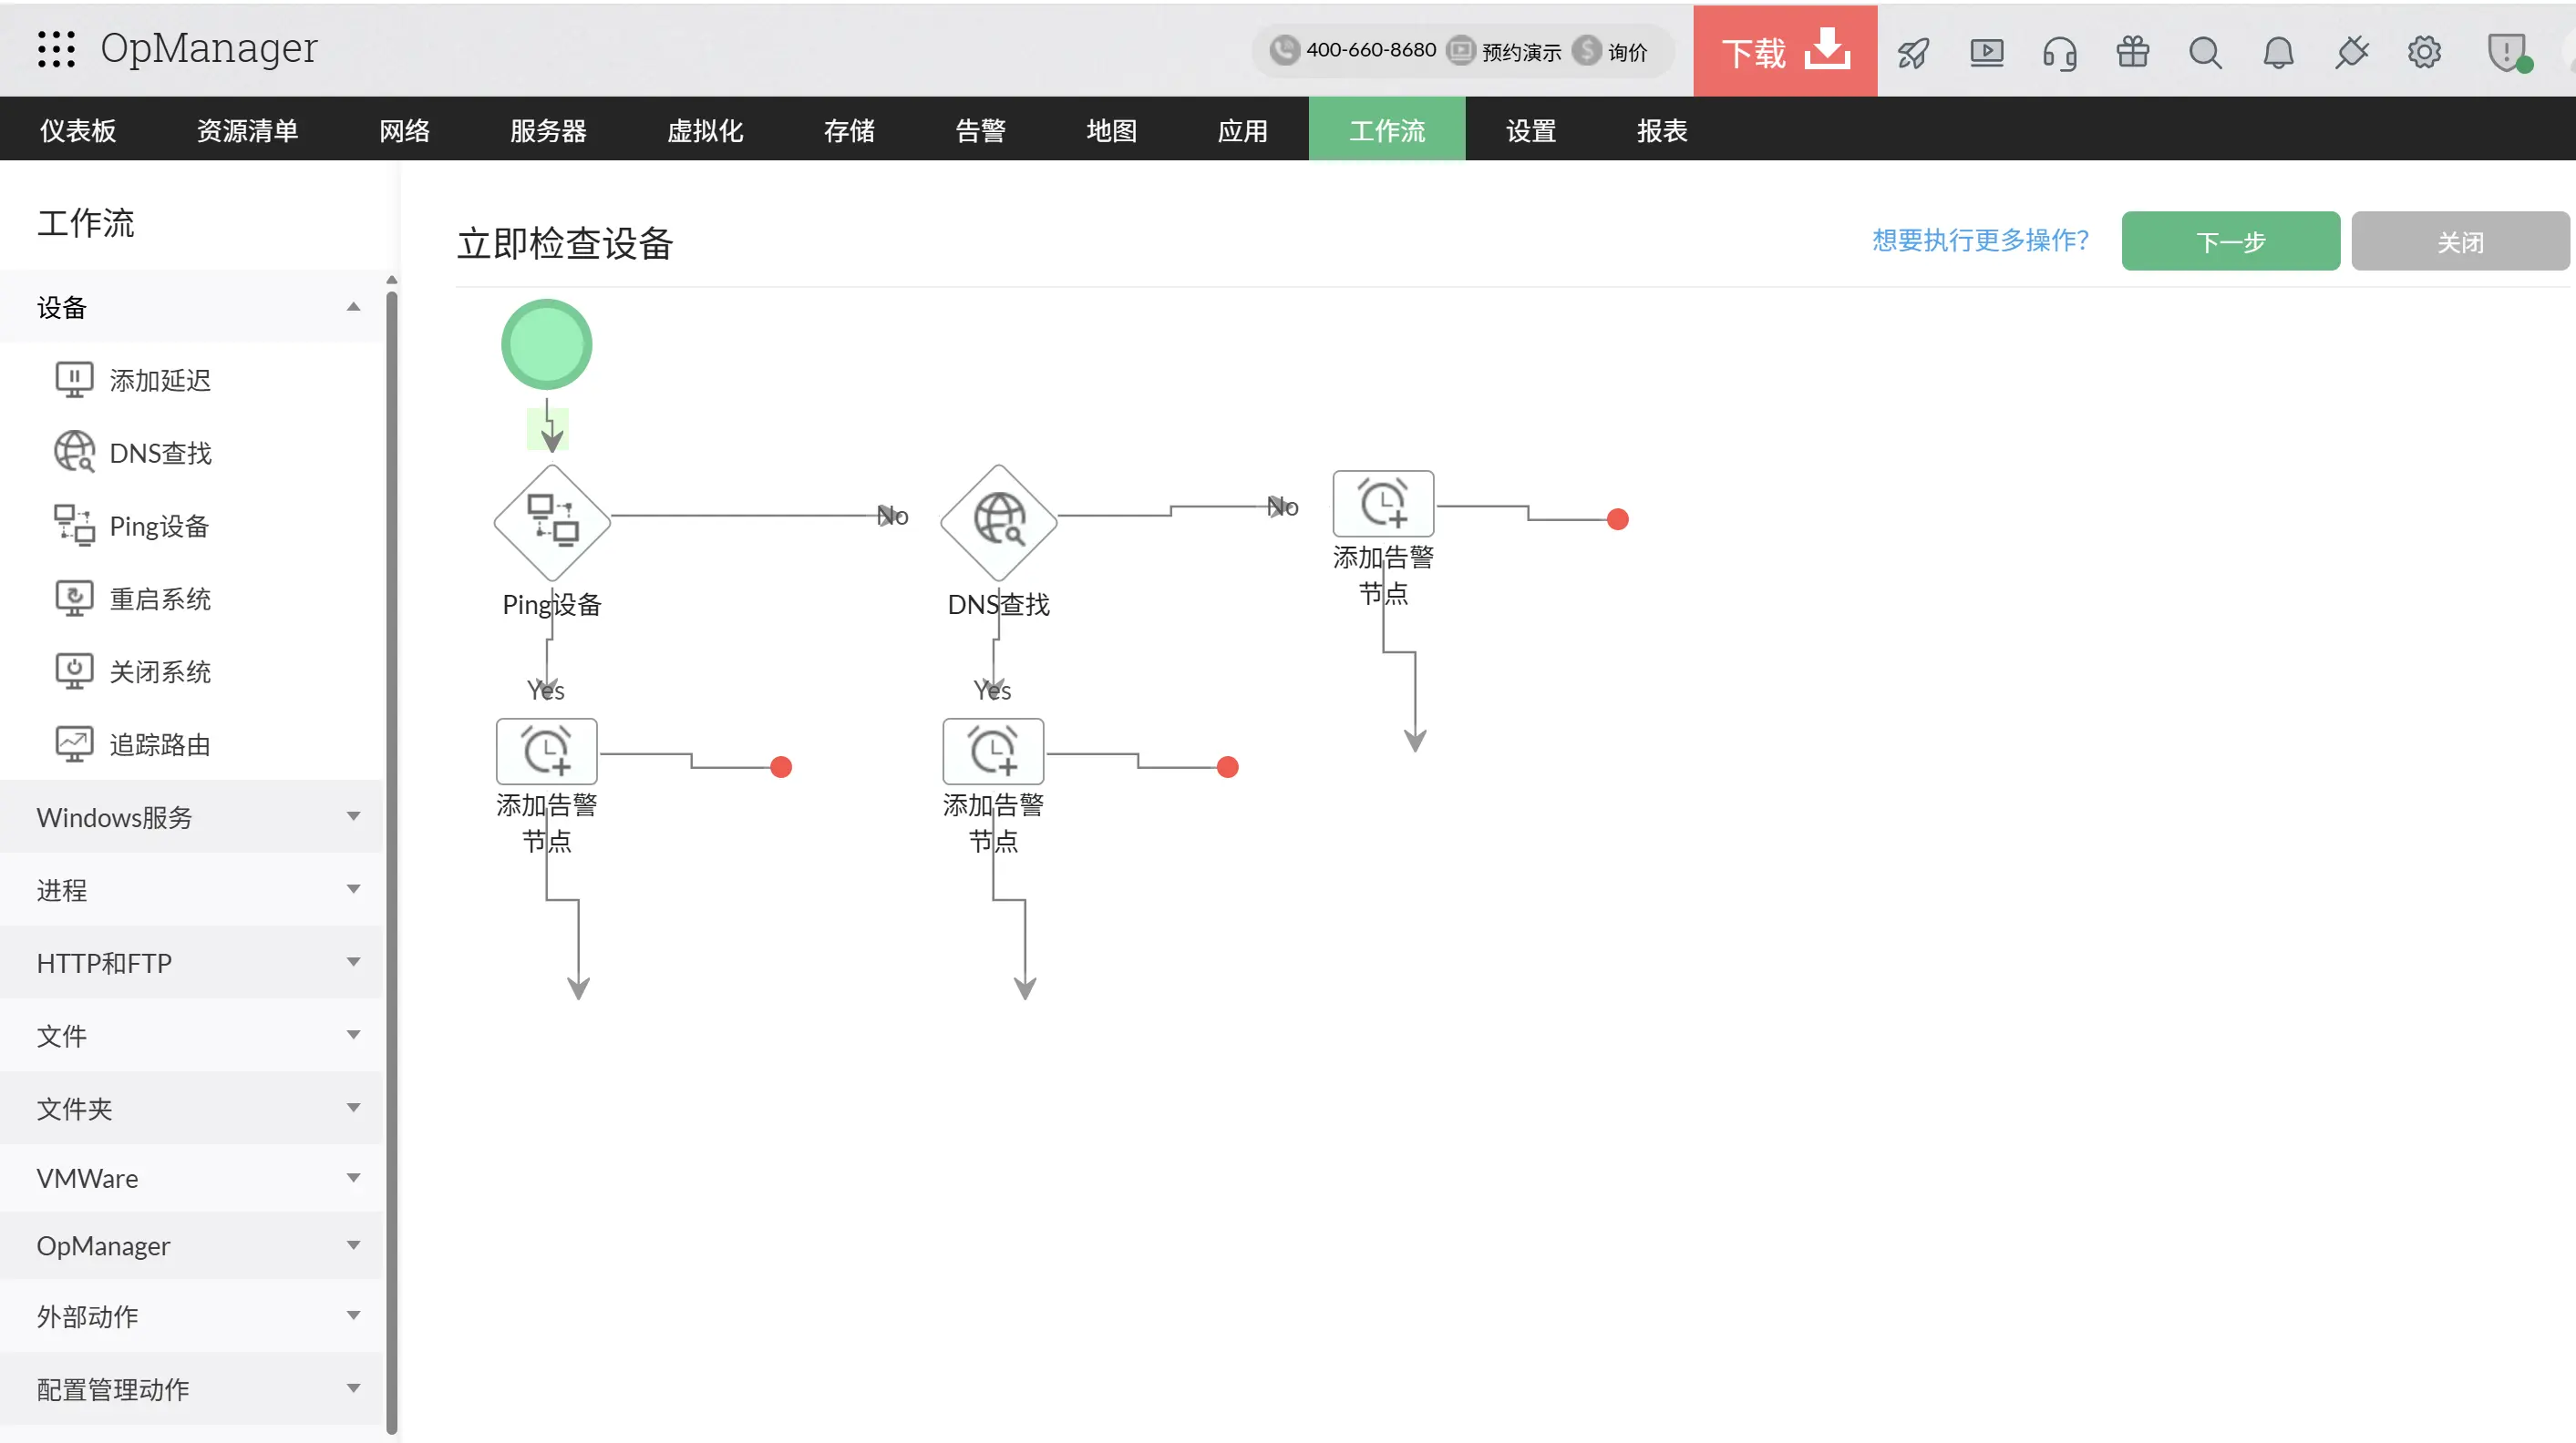Open the apps grid launcher icon
Viewport: 2576px width, 1443px height.
[x=56, y=48]
